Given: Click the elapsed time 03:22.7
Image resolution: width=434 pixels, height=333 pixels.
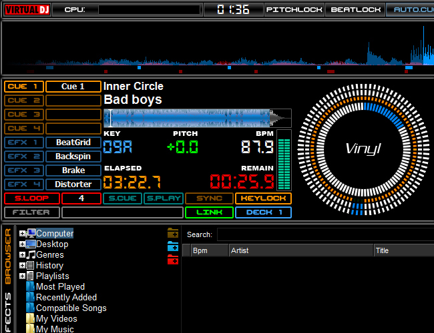Looking at the screenshot, I should (132, 182).
